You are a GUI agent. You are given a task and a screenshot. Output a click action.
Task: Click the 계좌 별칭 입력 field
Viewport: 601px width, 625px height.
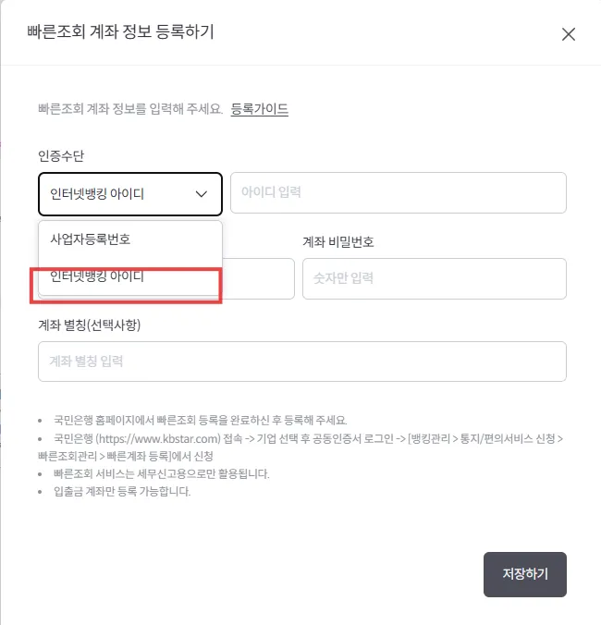coord(302,362)
